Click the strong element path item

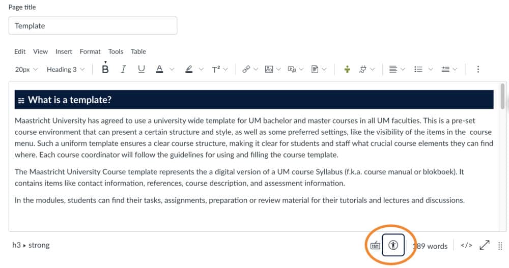tap(39, 245)
